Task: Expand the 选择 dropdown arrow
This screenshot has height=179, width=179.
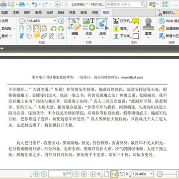Action: [x=102, y=37]
